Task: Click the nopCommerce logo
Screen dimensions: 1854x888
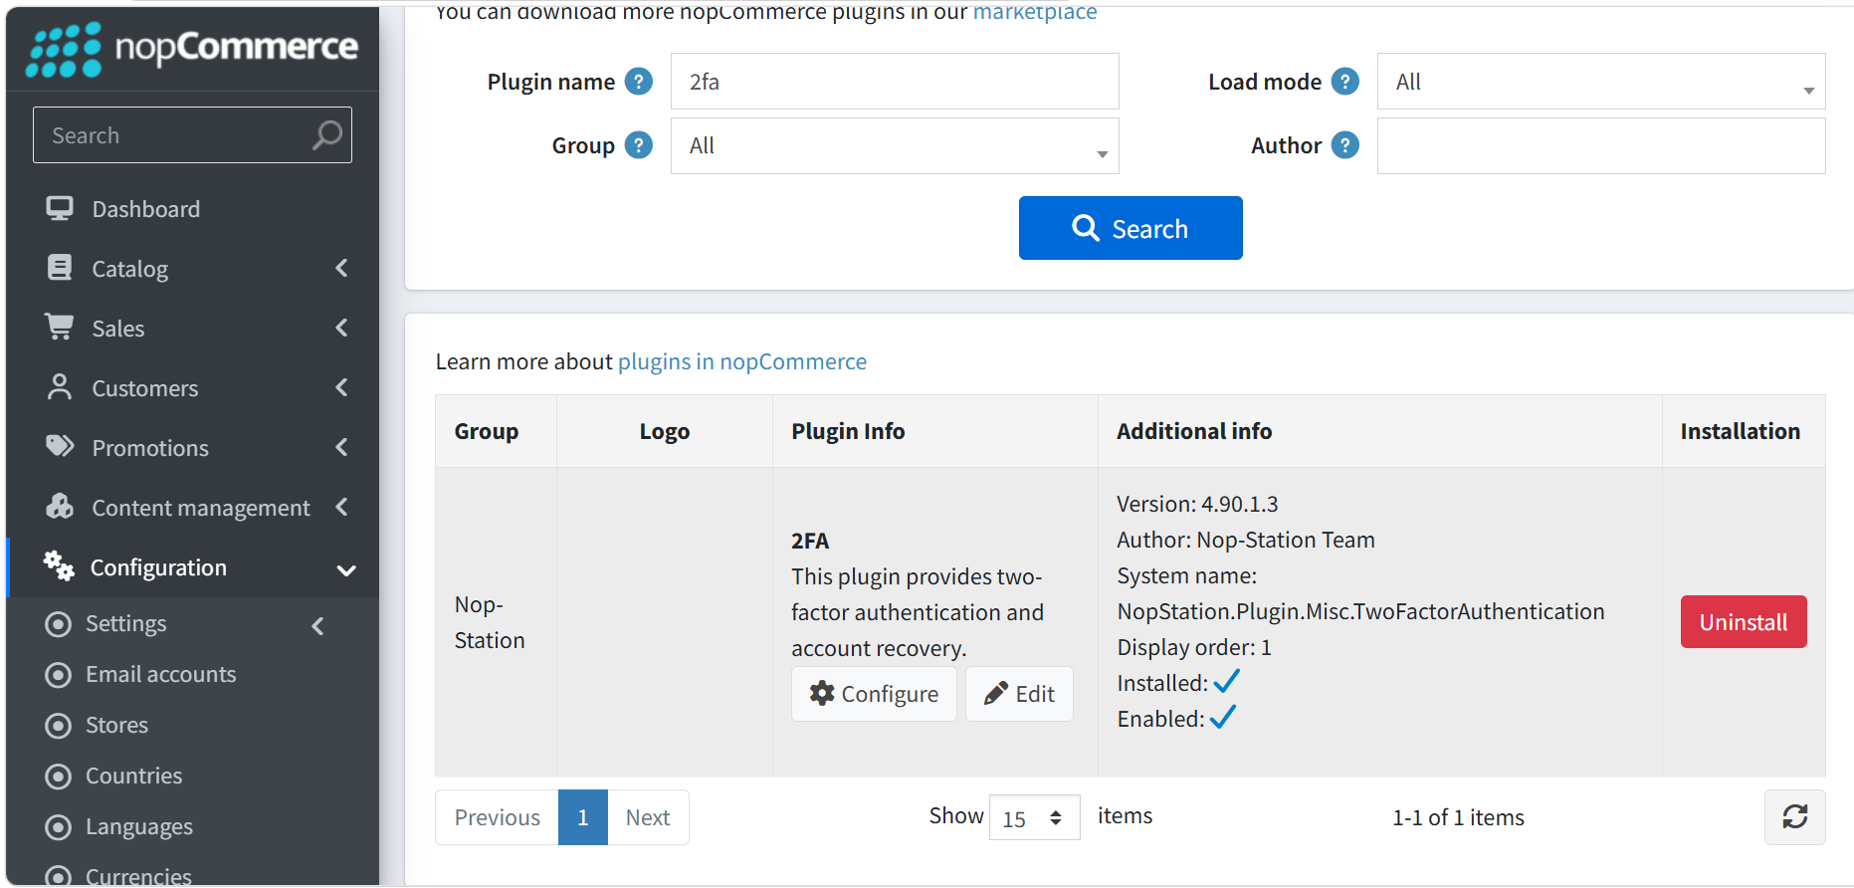Action: [x=192, y=49]
